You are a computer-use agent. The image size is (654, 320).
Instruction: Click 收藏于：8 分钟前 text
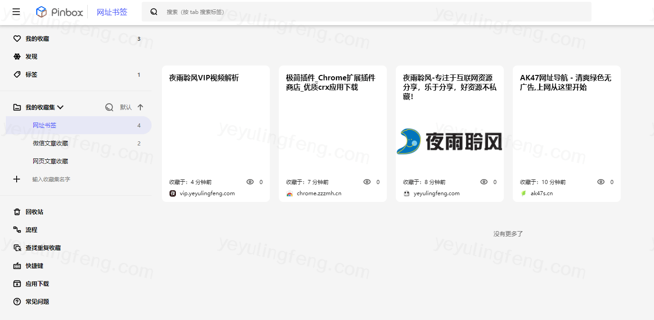424,182
